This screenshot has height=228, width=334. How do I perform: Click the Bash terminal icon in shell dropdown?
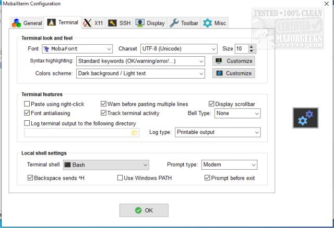point(67,165)
